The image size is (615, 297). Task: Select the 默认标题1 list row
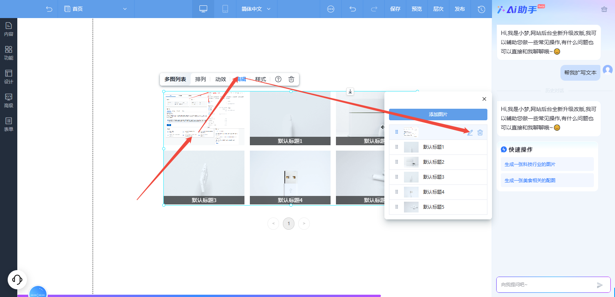tap(438, 147)
